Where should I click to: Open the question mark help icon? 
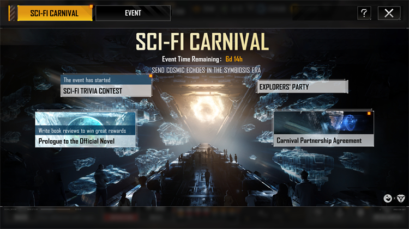364,13
